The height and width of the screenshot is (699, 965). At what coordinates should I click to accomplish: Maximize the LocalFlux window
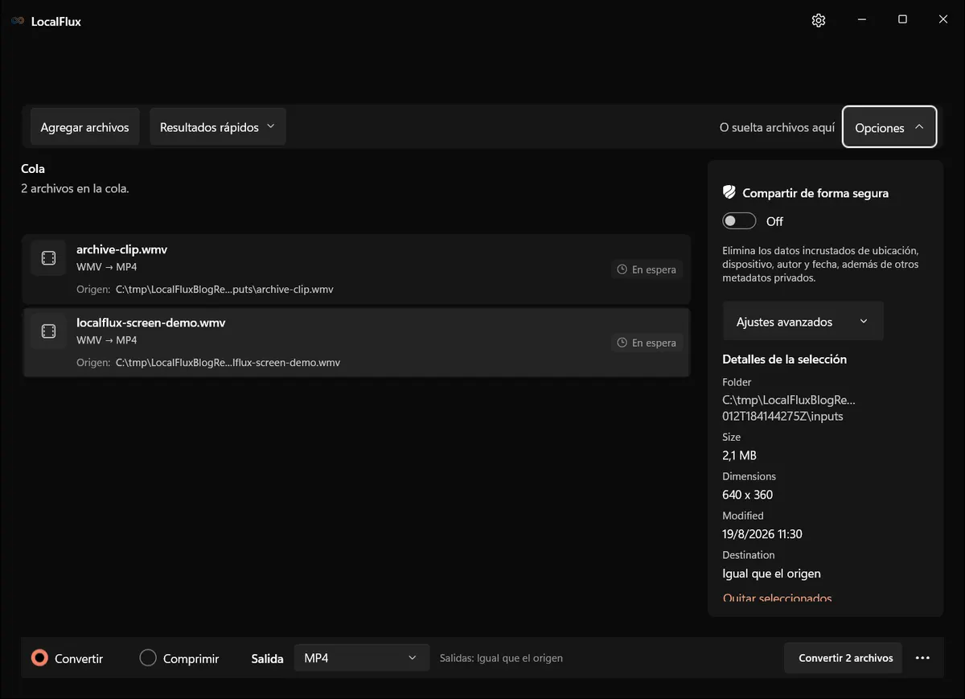click(x=902, y=20)
